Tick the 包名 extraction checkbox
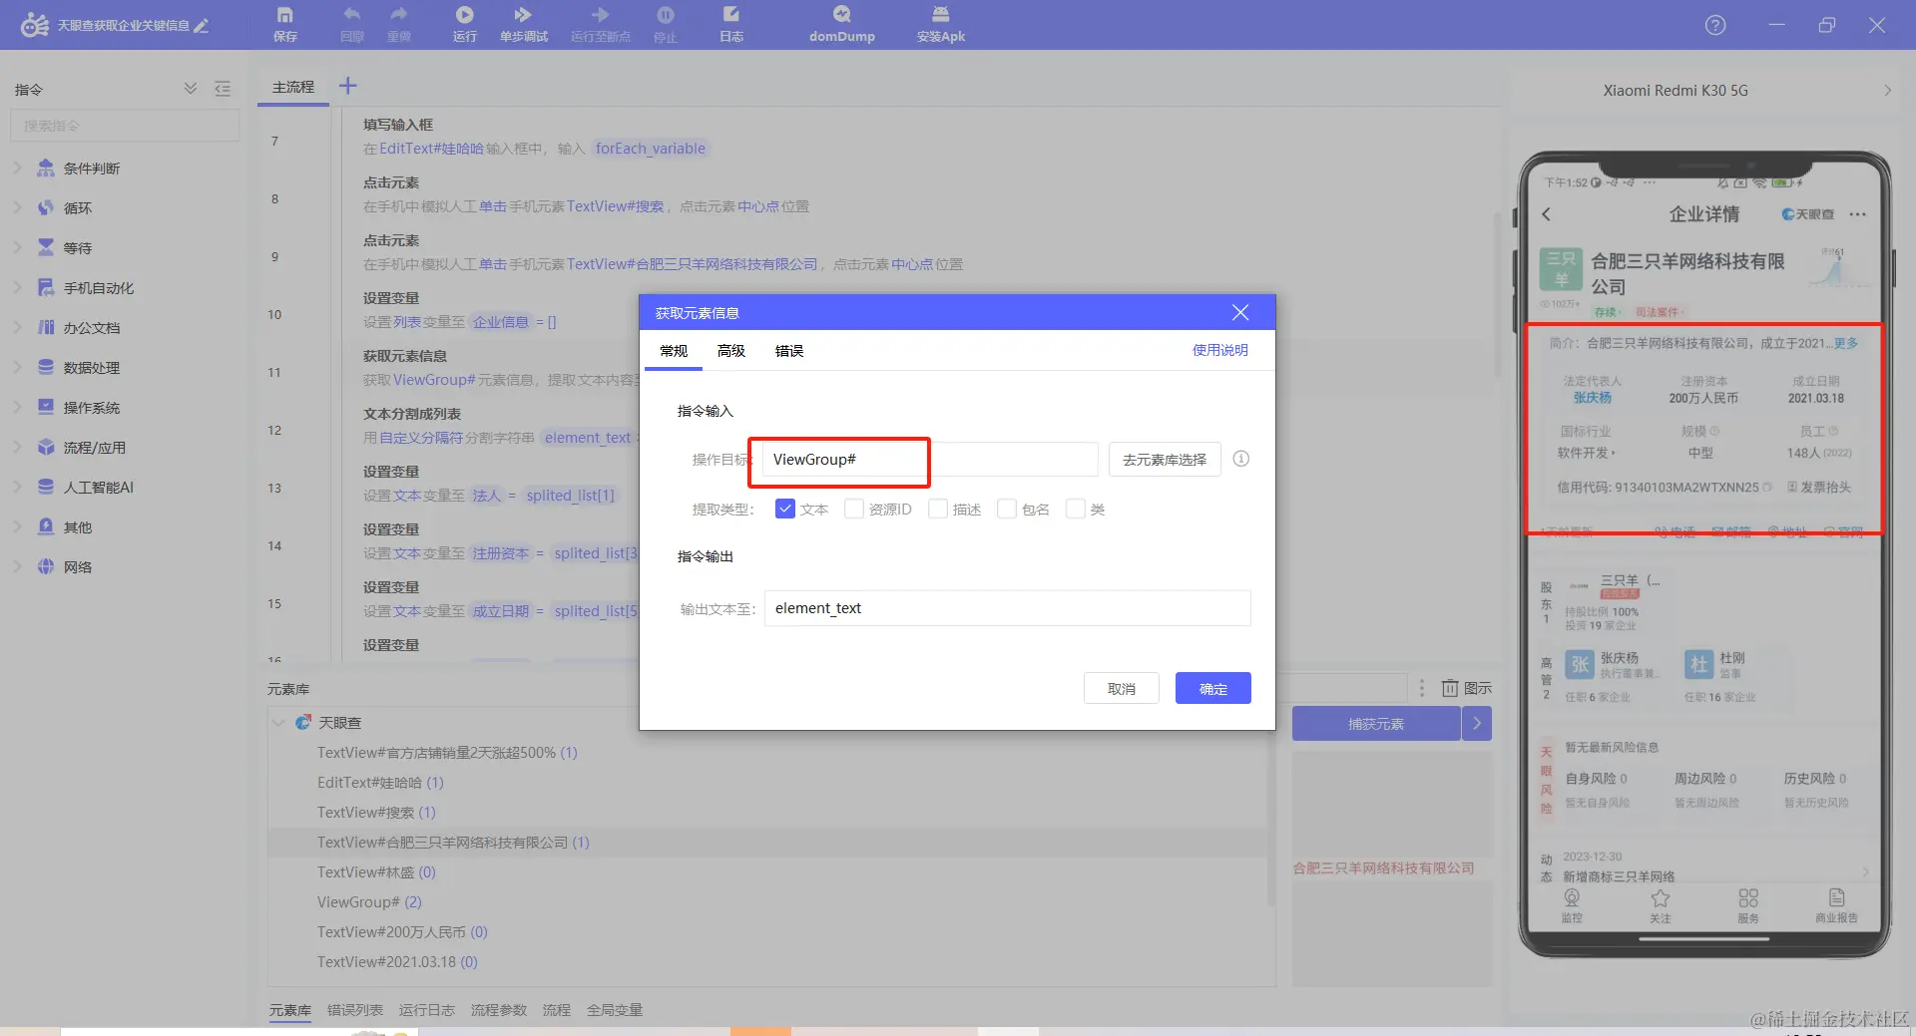 point(1007,510)
